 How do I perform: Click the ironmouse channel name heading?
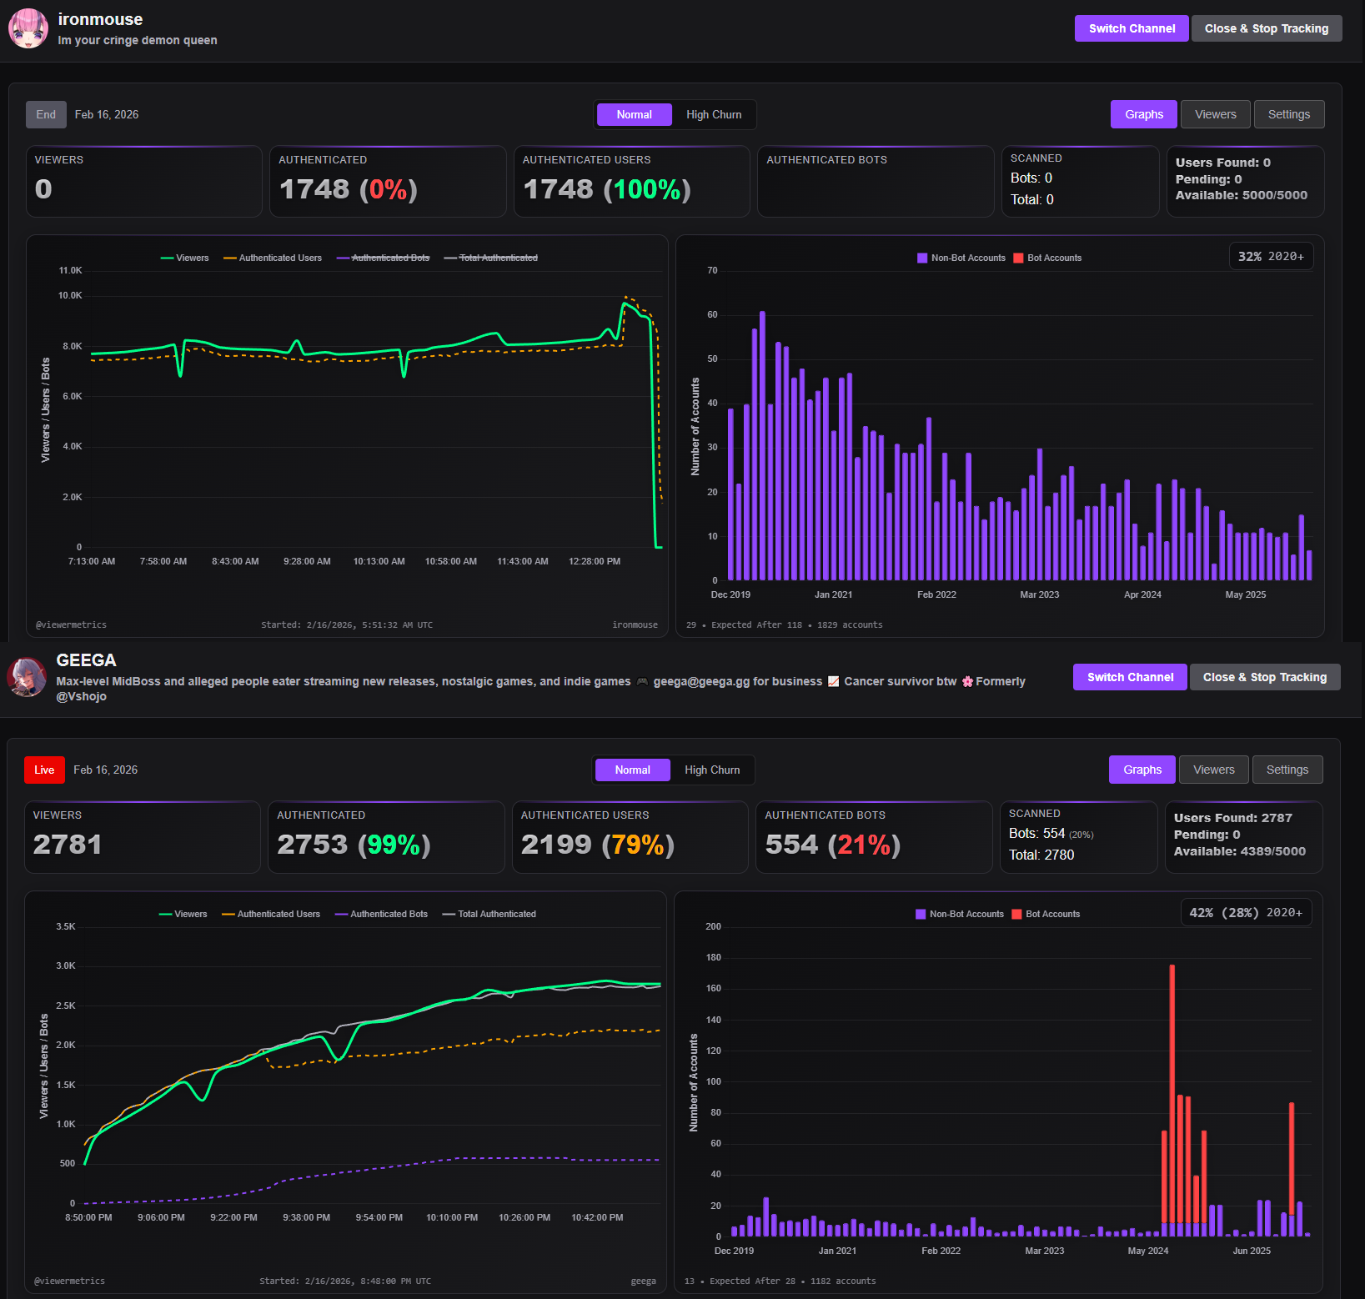click(100, 19)
